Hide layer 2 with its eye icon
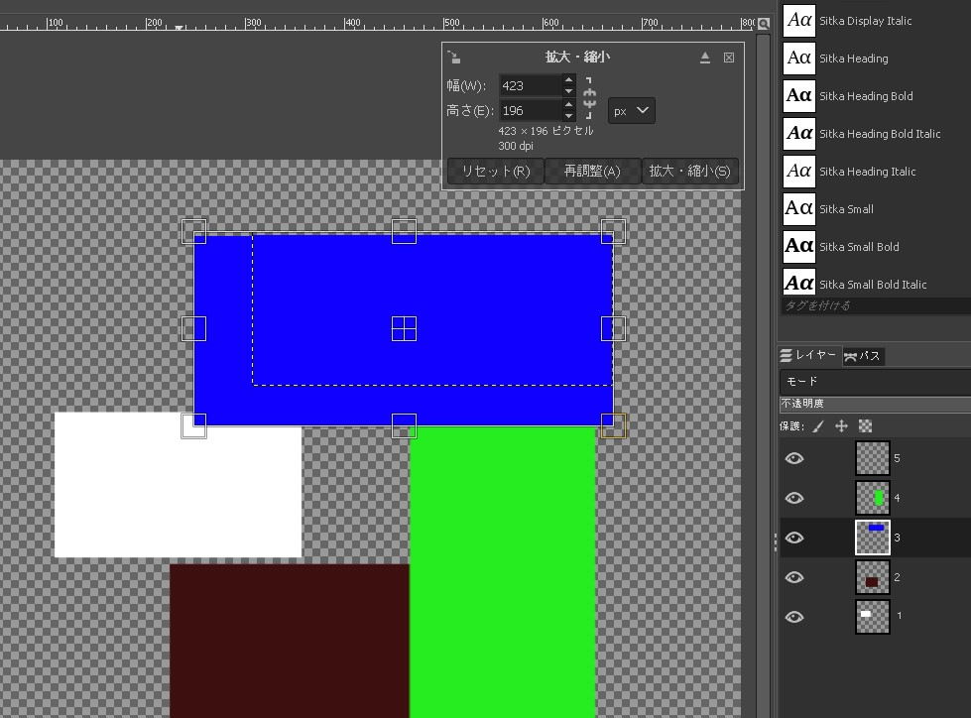The image size is (971, 718). pyautogui.click(x=794, y=577)
